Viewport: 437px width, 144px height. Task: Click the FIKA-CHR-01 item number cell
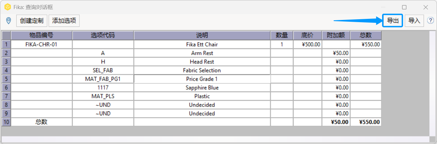click(41, 44)
